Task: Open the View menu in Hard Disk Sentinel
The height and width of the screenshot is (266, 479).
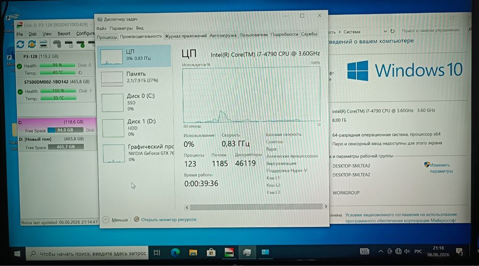Action: (x=47, y=34)
